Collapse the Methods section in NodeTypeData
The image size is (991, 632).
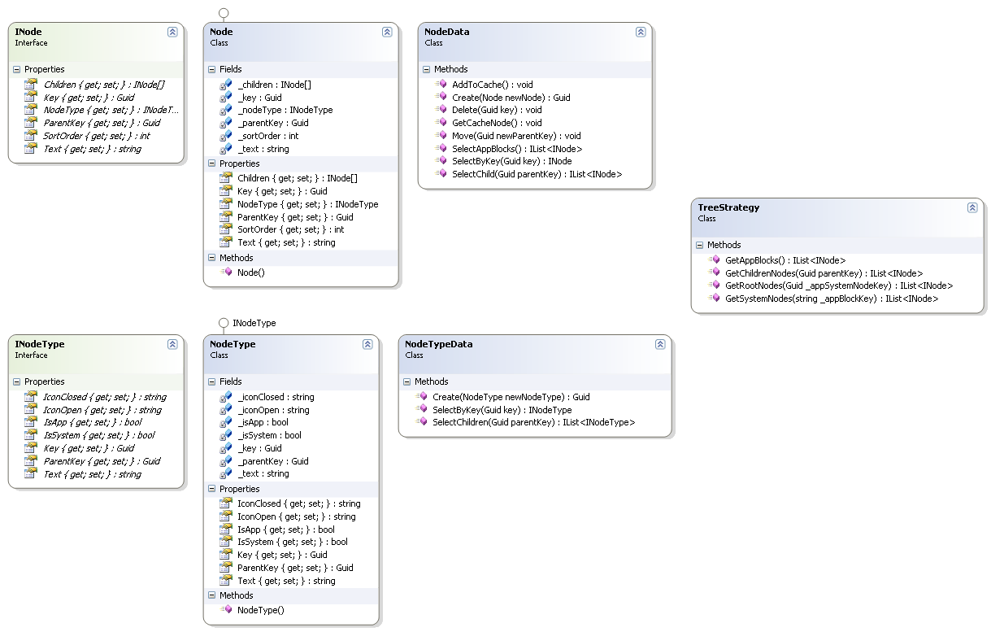407,381
